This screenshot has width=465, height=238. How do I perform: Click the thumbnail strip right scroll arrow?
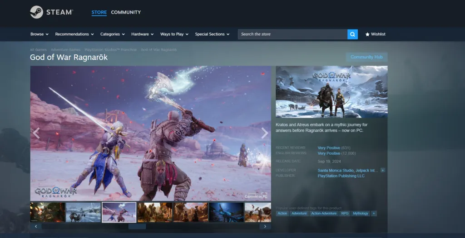click(x=265, y=227)
